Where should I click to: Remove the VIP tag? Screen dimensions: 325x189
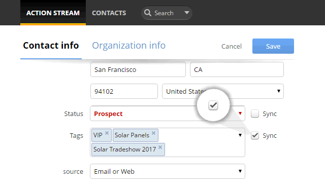pyautogui.click(x=107, y=133)
